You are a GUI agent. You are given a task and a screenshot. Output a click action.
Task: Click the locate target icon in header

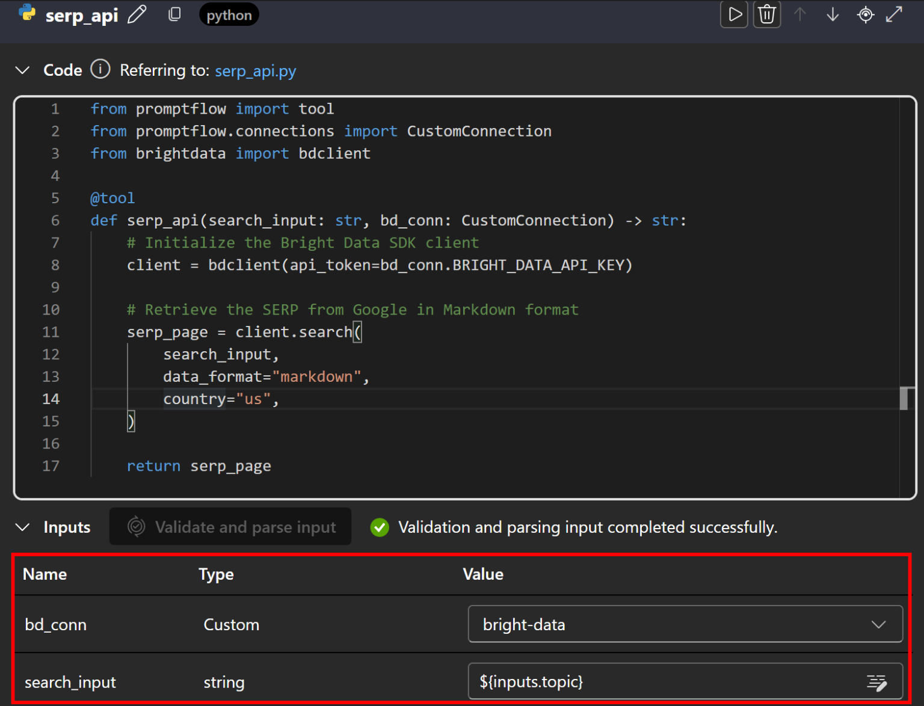[x=865, y=14]
